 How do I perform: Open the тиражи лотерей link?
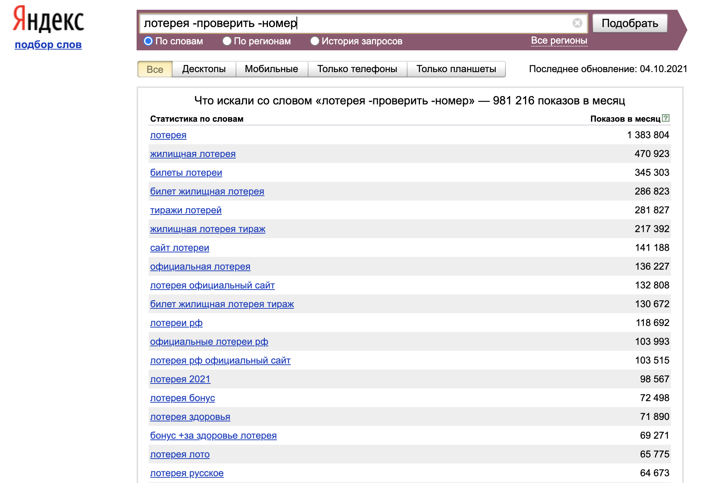[x=186, y=210]
